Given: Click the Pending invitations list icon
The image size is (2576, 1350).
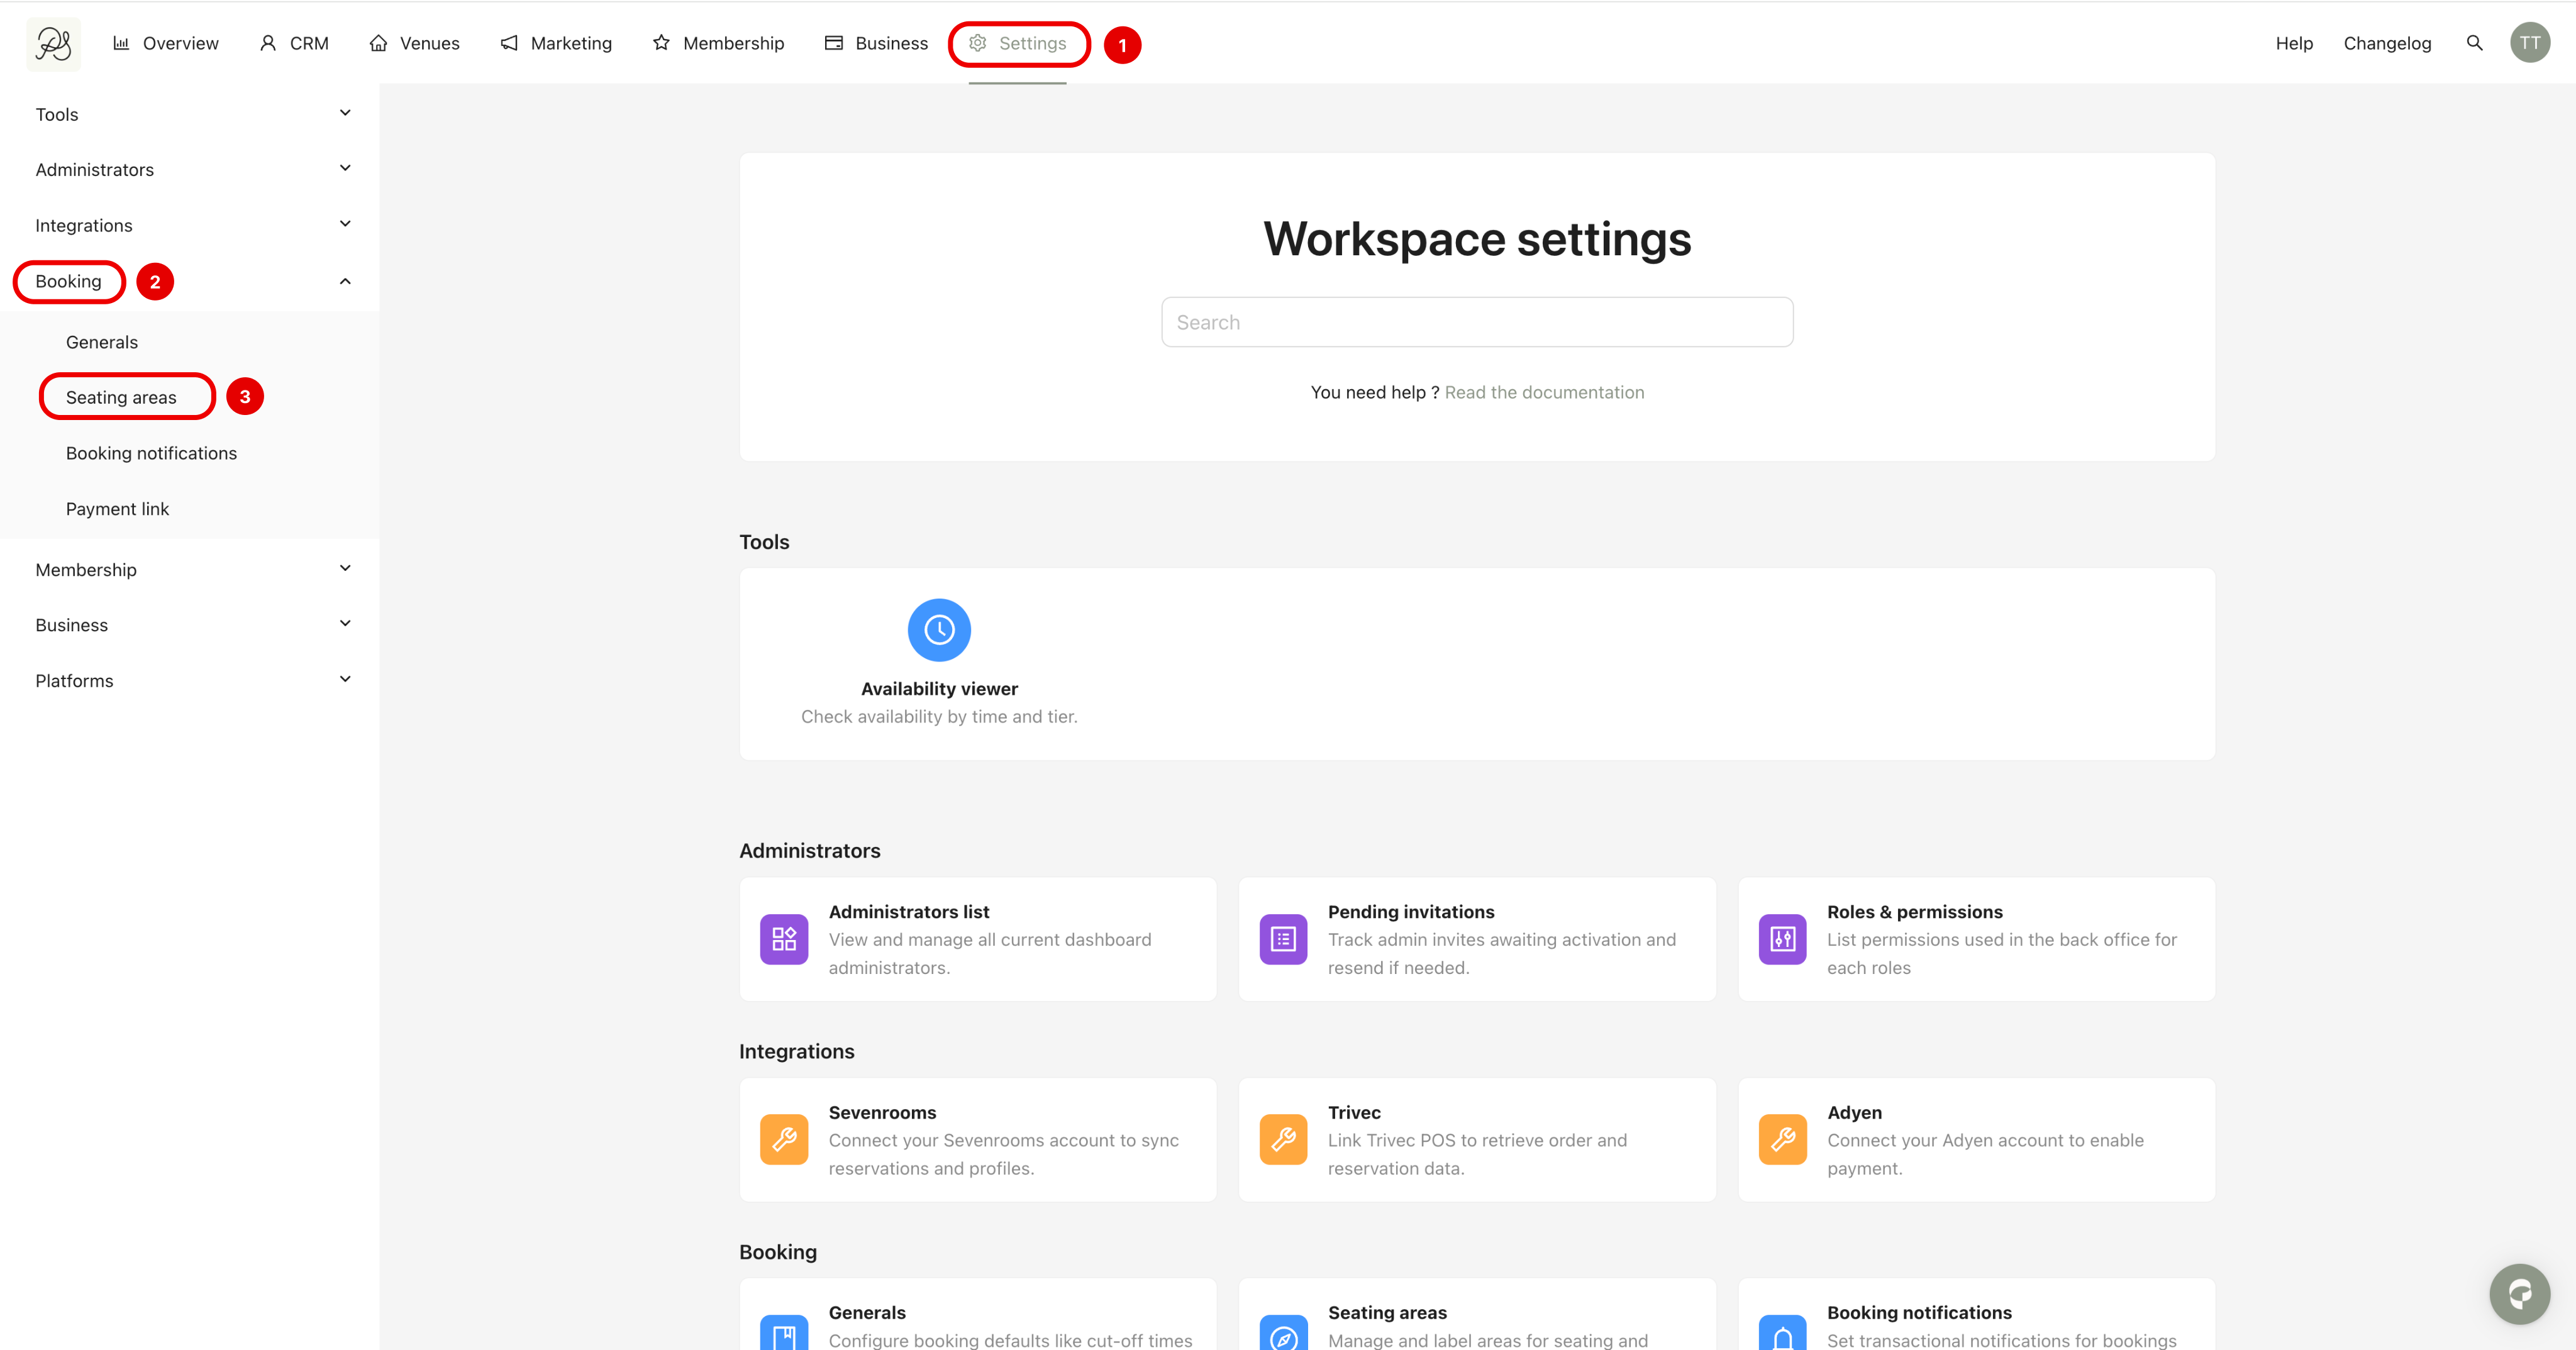Looking at the screenshot, I should pos(1282,939).
